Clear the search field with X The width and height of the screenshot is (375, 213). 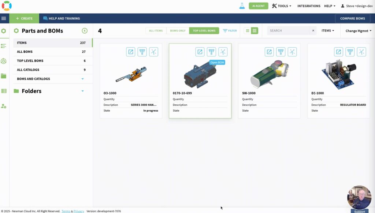click(313, 31)
